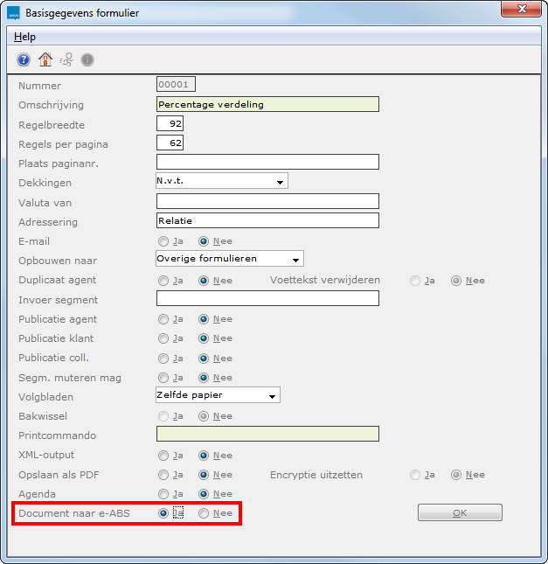The height and width of the screenshot is (564, 548).
Task: Click the house home icon in toolbar
Action: coord(45,59)
